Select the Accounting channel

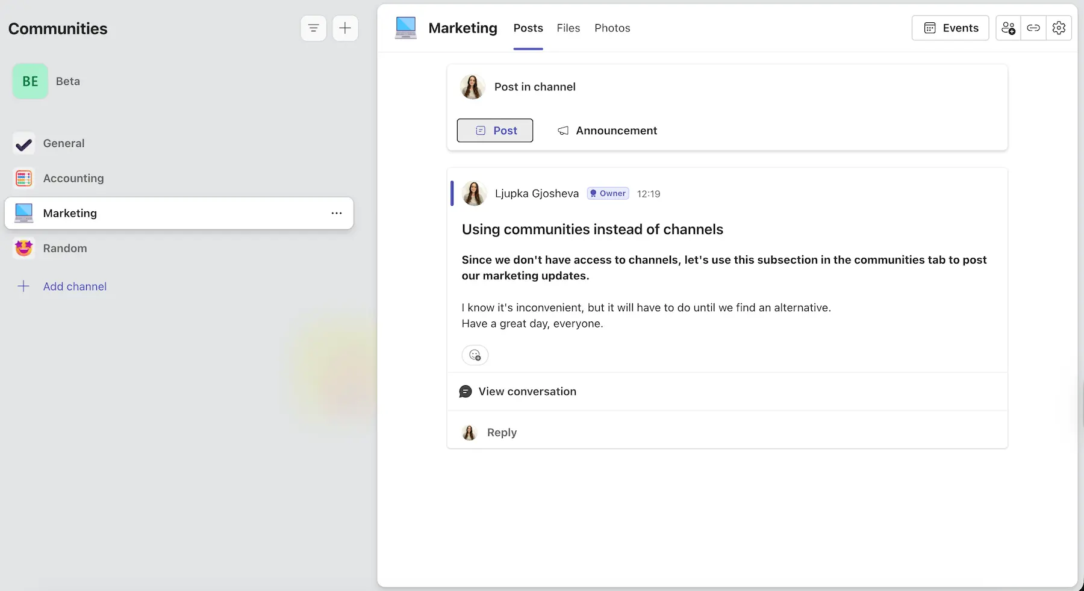pyautogui.click(x=73, y=178)
